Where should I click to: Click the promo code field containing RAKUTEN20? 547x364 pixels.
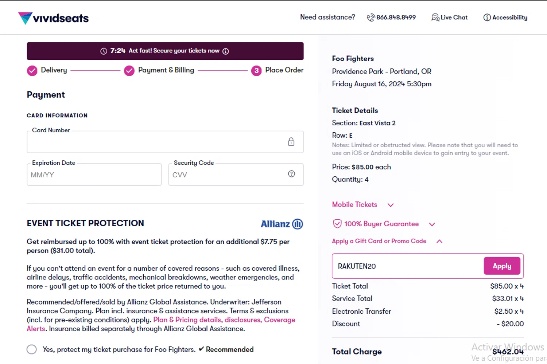click(x=407, y=266)
